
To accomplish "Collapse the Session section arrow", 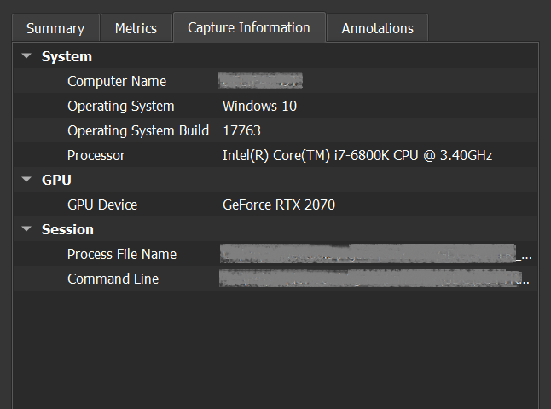I will coord(26,229).
